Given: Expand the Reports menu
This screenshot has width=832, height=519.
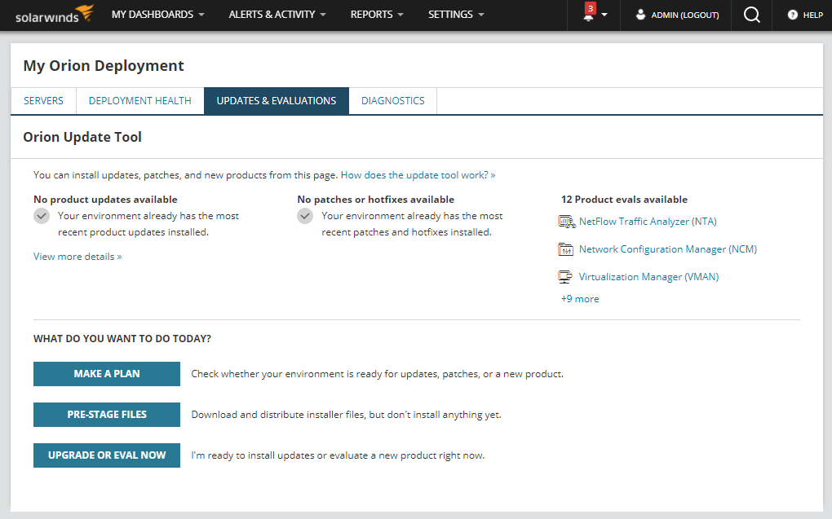Looking at the screenshot, I should click(x=377, y=15).
